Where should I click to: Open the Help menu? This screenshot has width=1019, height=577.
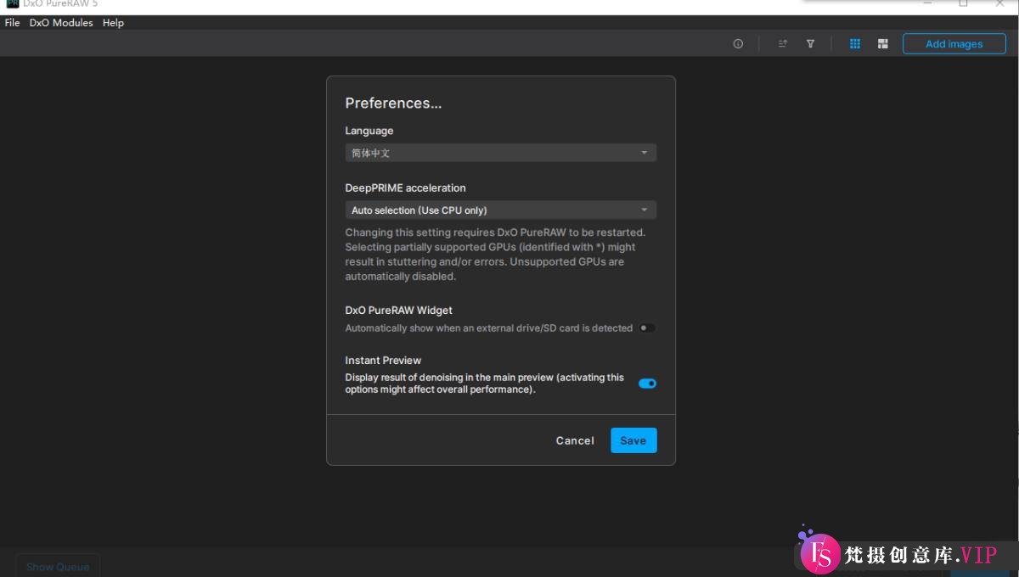click(113, 23)
